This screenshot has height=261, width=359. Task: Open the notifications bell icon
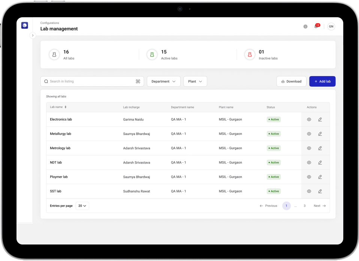316,27
